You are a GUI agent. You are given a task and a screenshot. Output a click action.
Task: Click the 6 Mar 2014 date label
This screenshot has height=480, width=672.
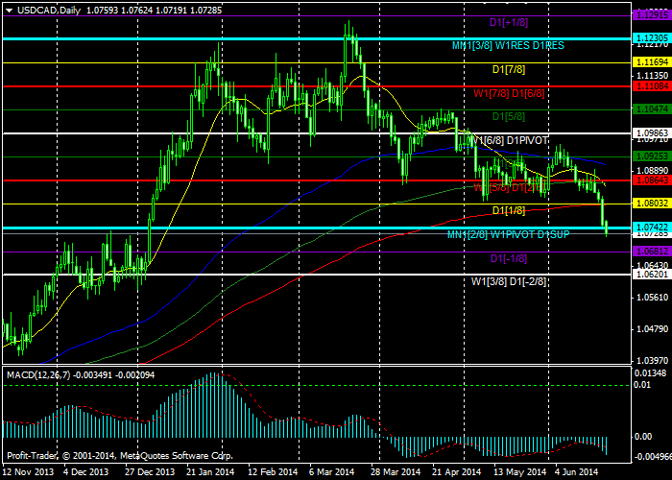point(333,472)
